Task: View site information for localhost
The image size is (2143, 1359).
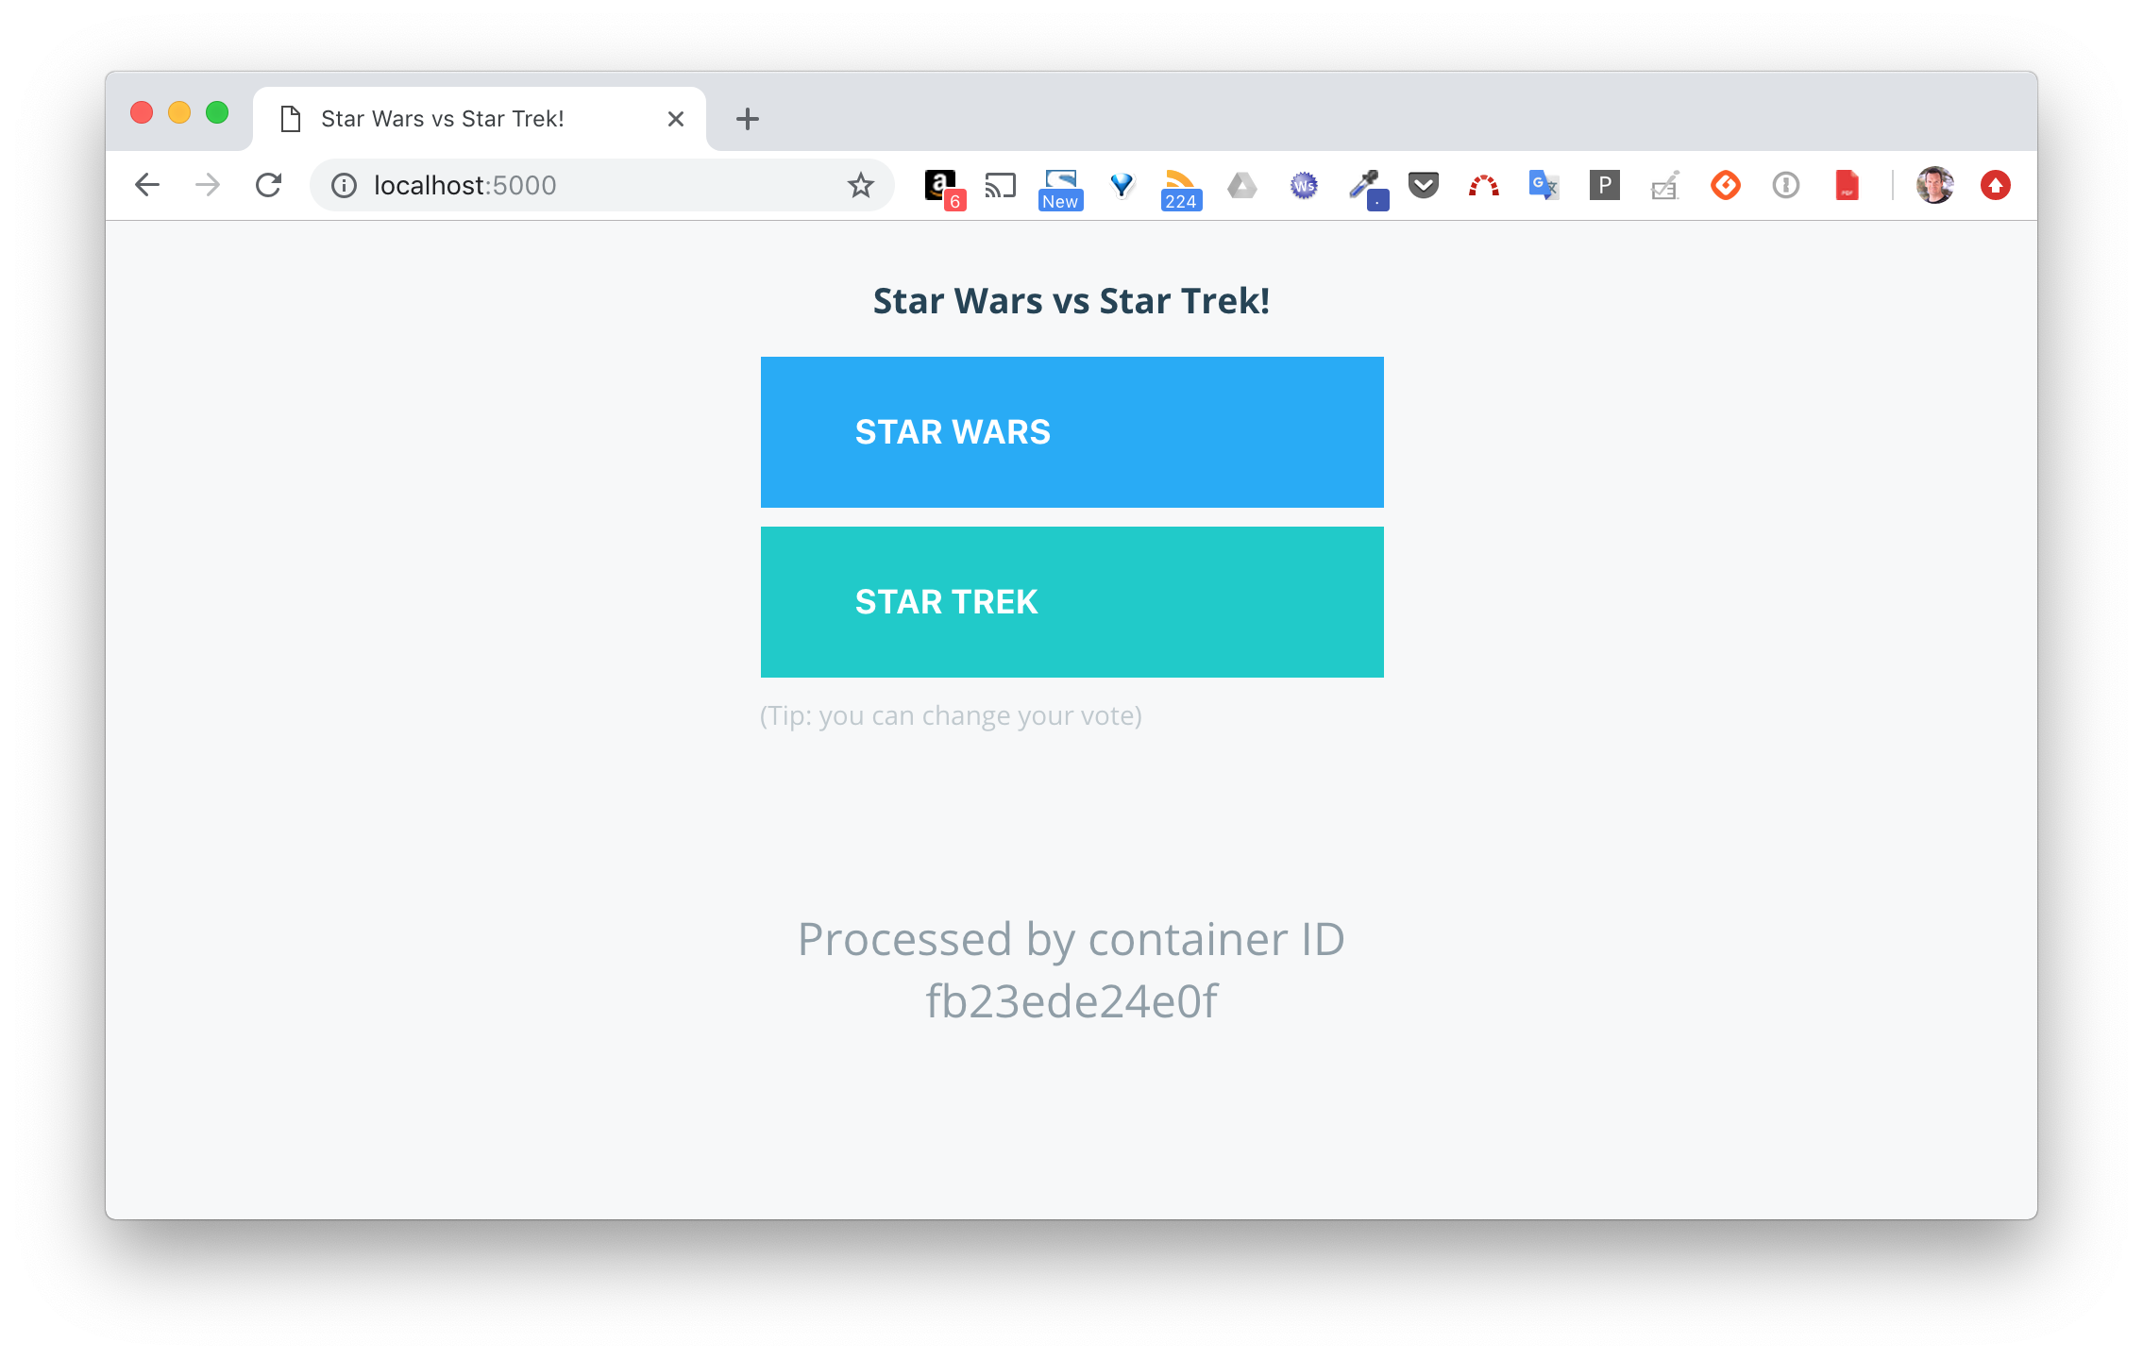Action: point(344,185)
